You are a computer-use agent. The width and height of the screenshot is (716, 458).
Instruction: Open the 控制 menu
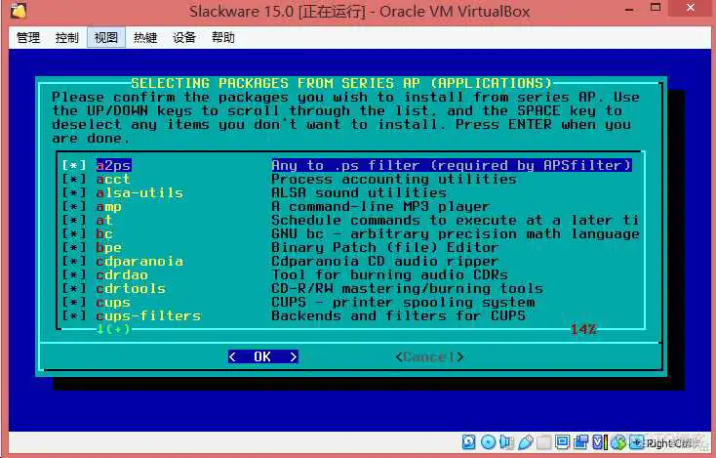(x=67, y=37)
